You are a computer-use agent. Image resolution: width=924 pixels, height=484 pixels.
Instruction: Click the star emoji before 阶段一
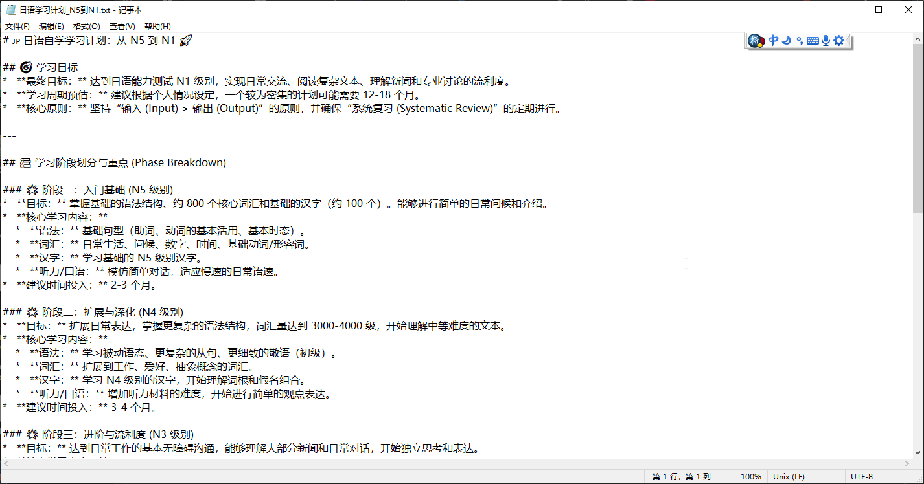pos(32,190)
